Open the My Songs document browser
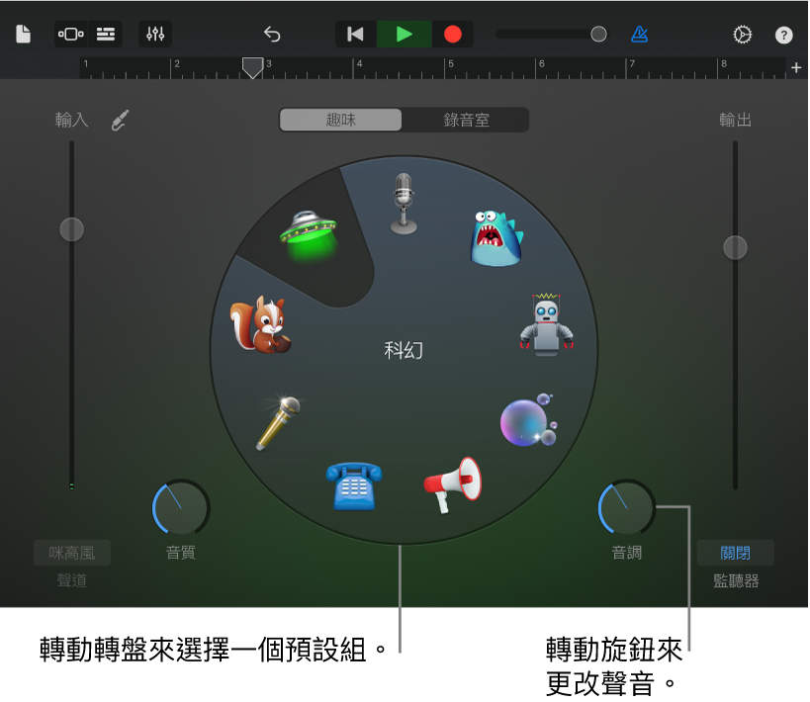This screenshot has width=810, height=702. (x=24, y=34)
